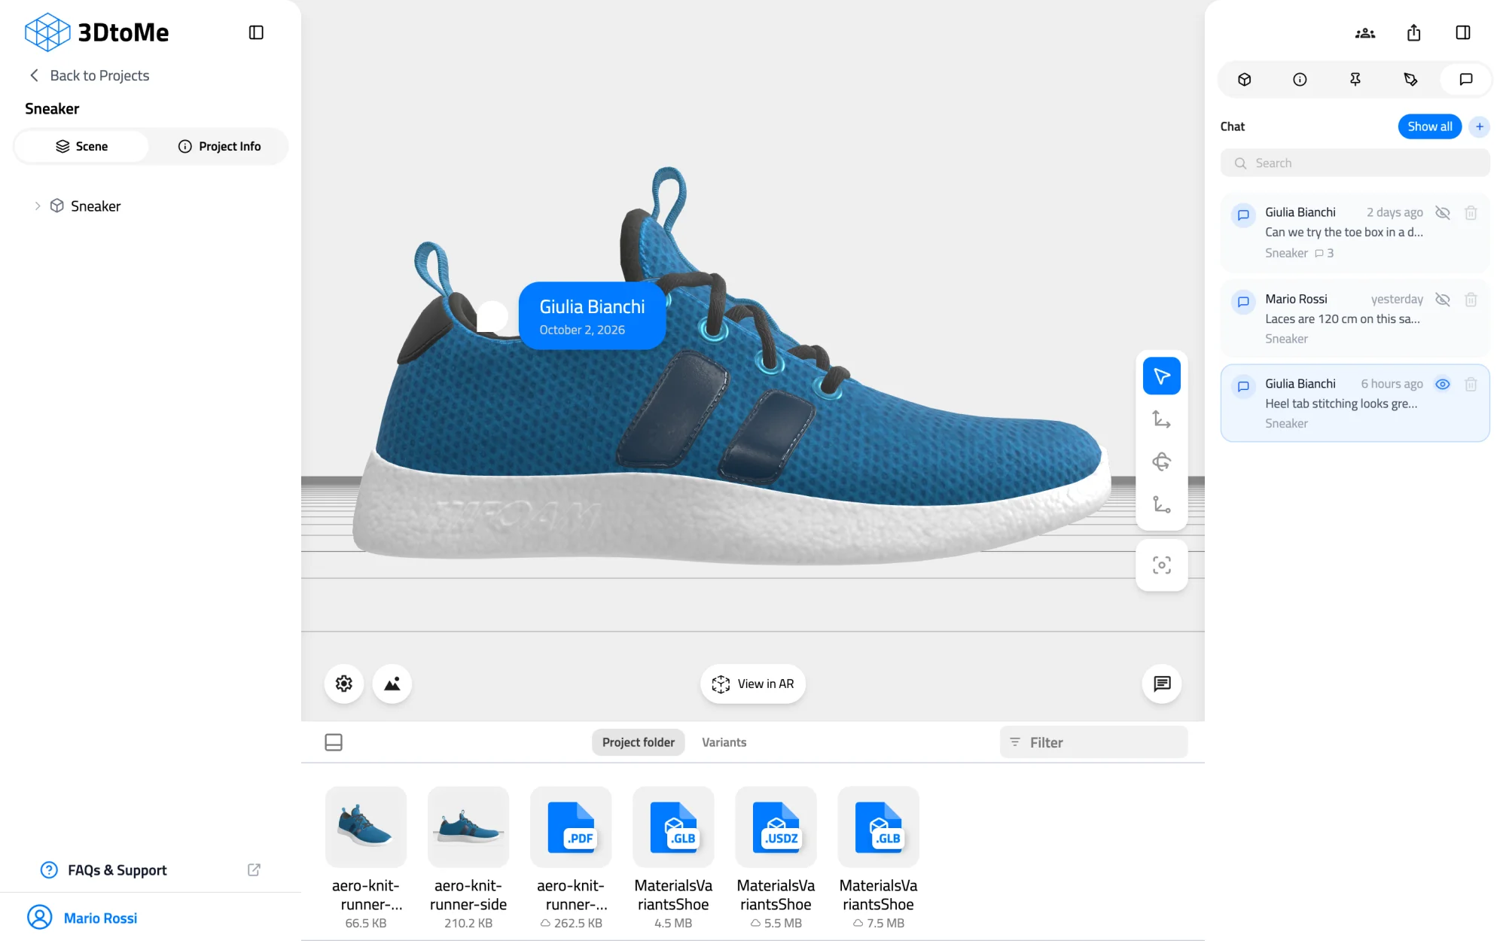Select the pointer selection tool
This screenshot has height=941, width=1506.
pos(1162,376)
